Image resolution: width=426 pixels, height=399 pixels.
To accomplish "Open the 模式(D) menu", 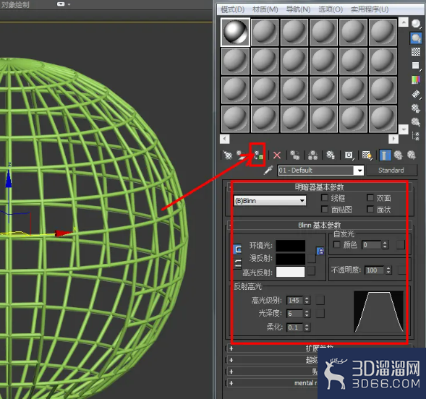I will click(x=233, y=10).
